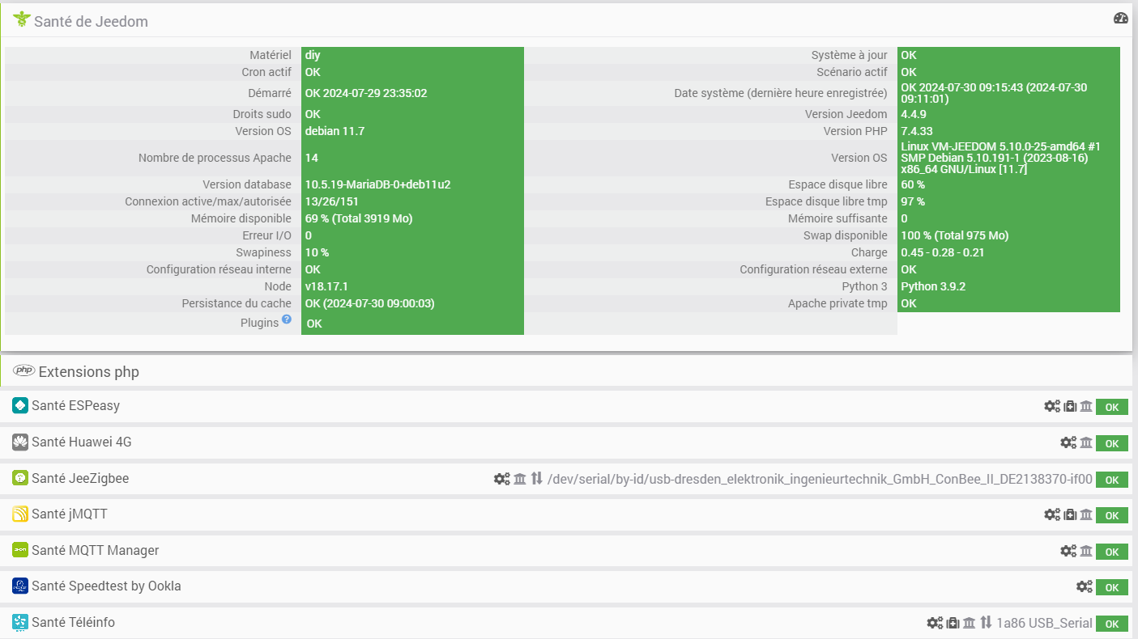Screen dimensions: 1138x639
Task: Click the Speedtest by Ookla logo icon
Action: click(20, 586)
